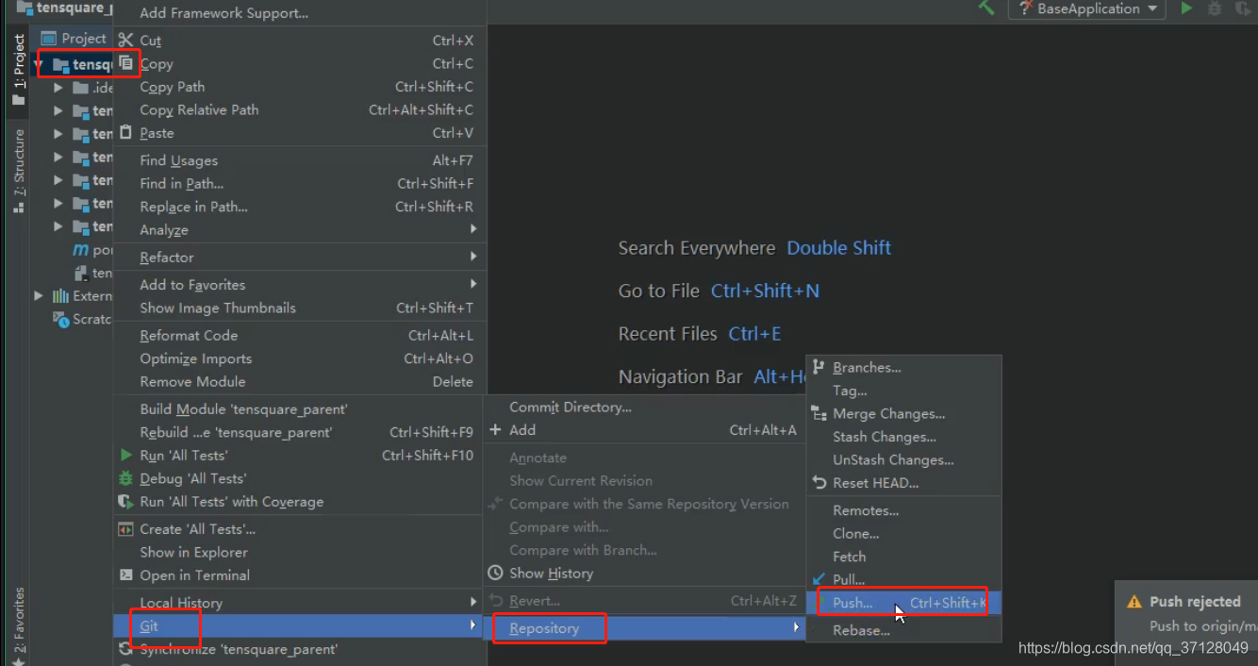Click the External Libraries icon

pos(61,296)
